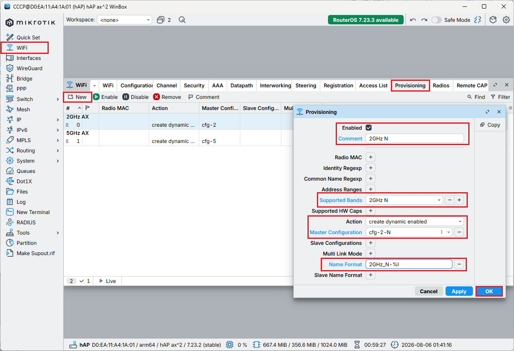Open the settings gear in the top bar

point(506,20)
